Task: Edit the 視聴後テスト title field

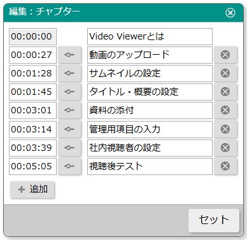Action: [x=150, y=166]
